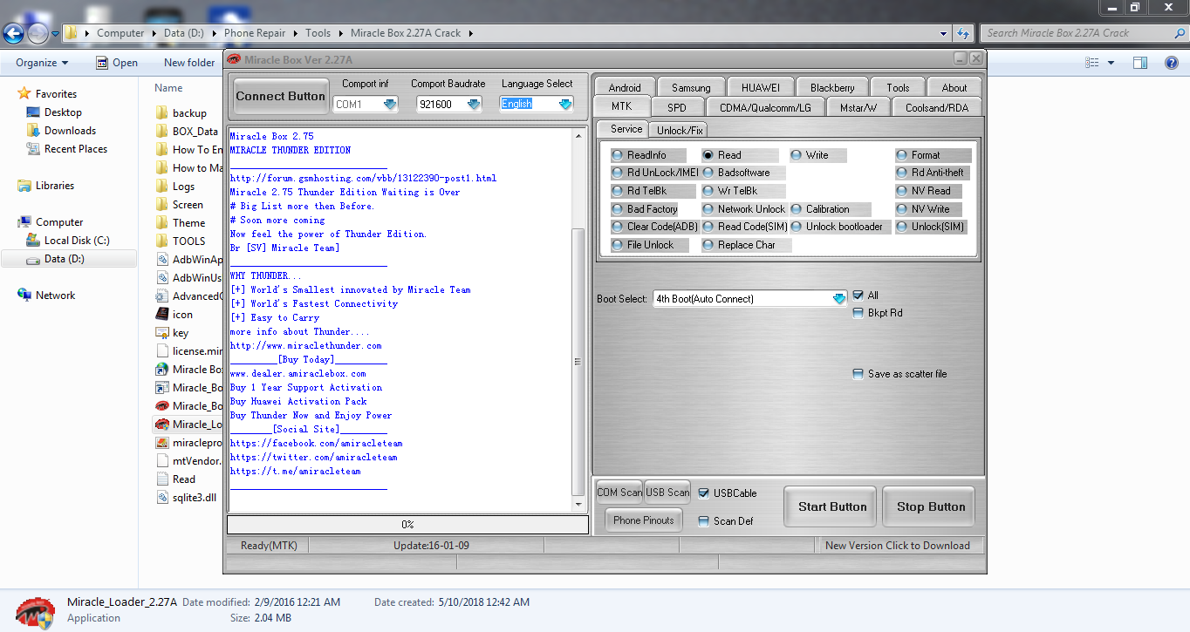Select the backup folder in Explorer
Viewport: 1190px width, 632px height.
(181, 113)
